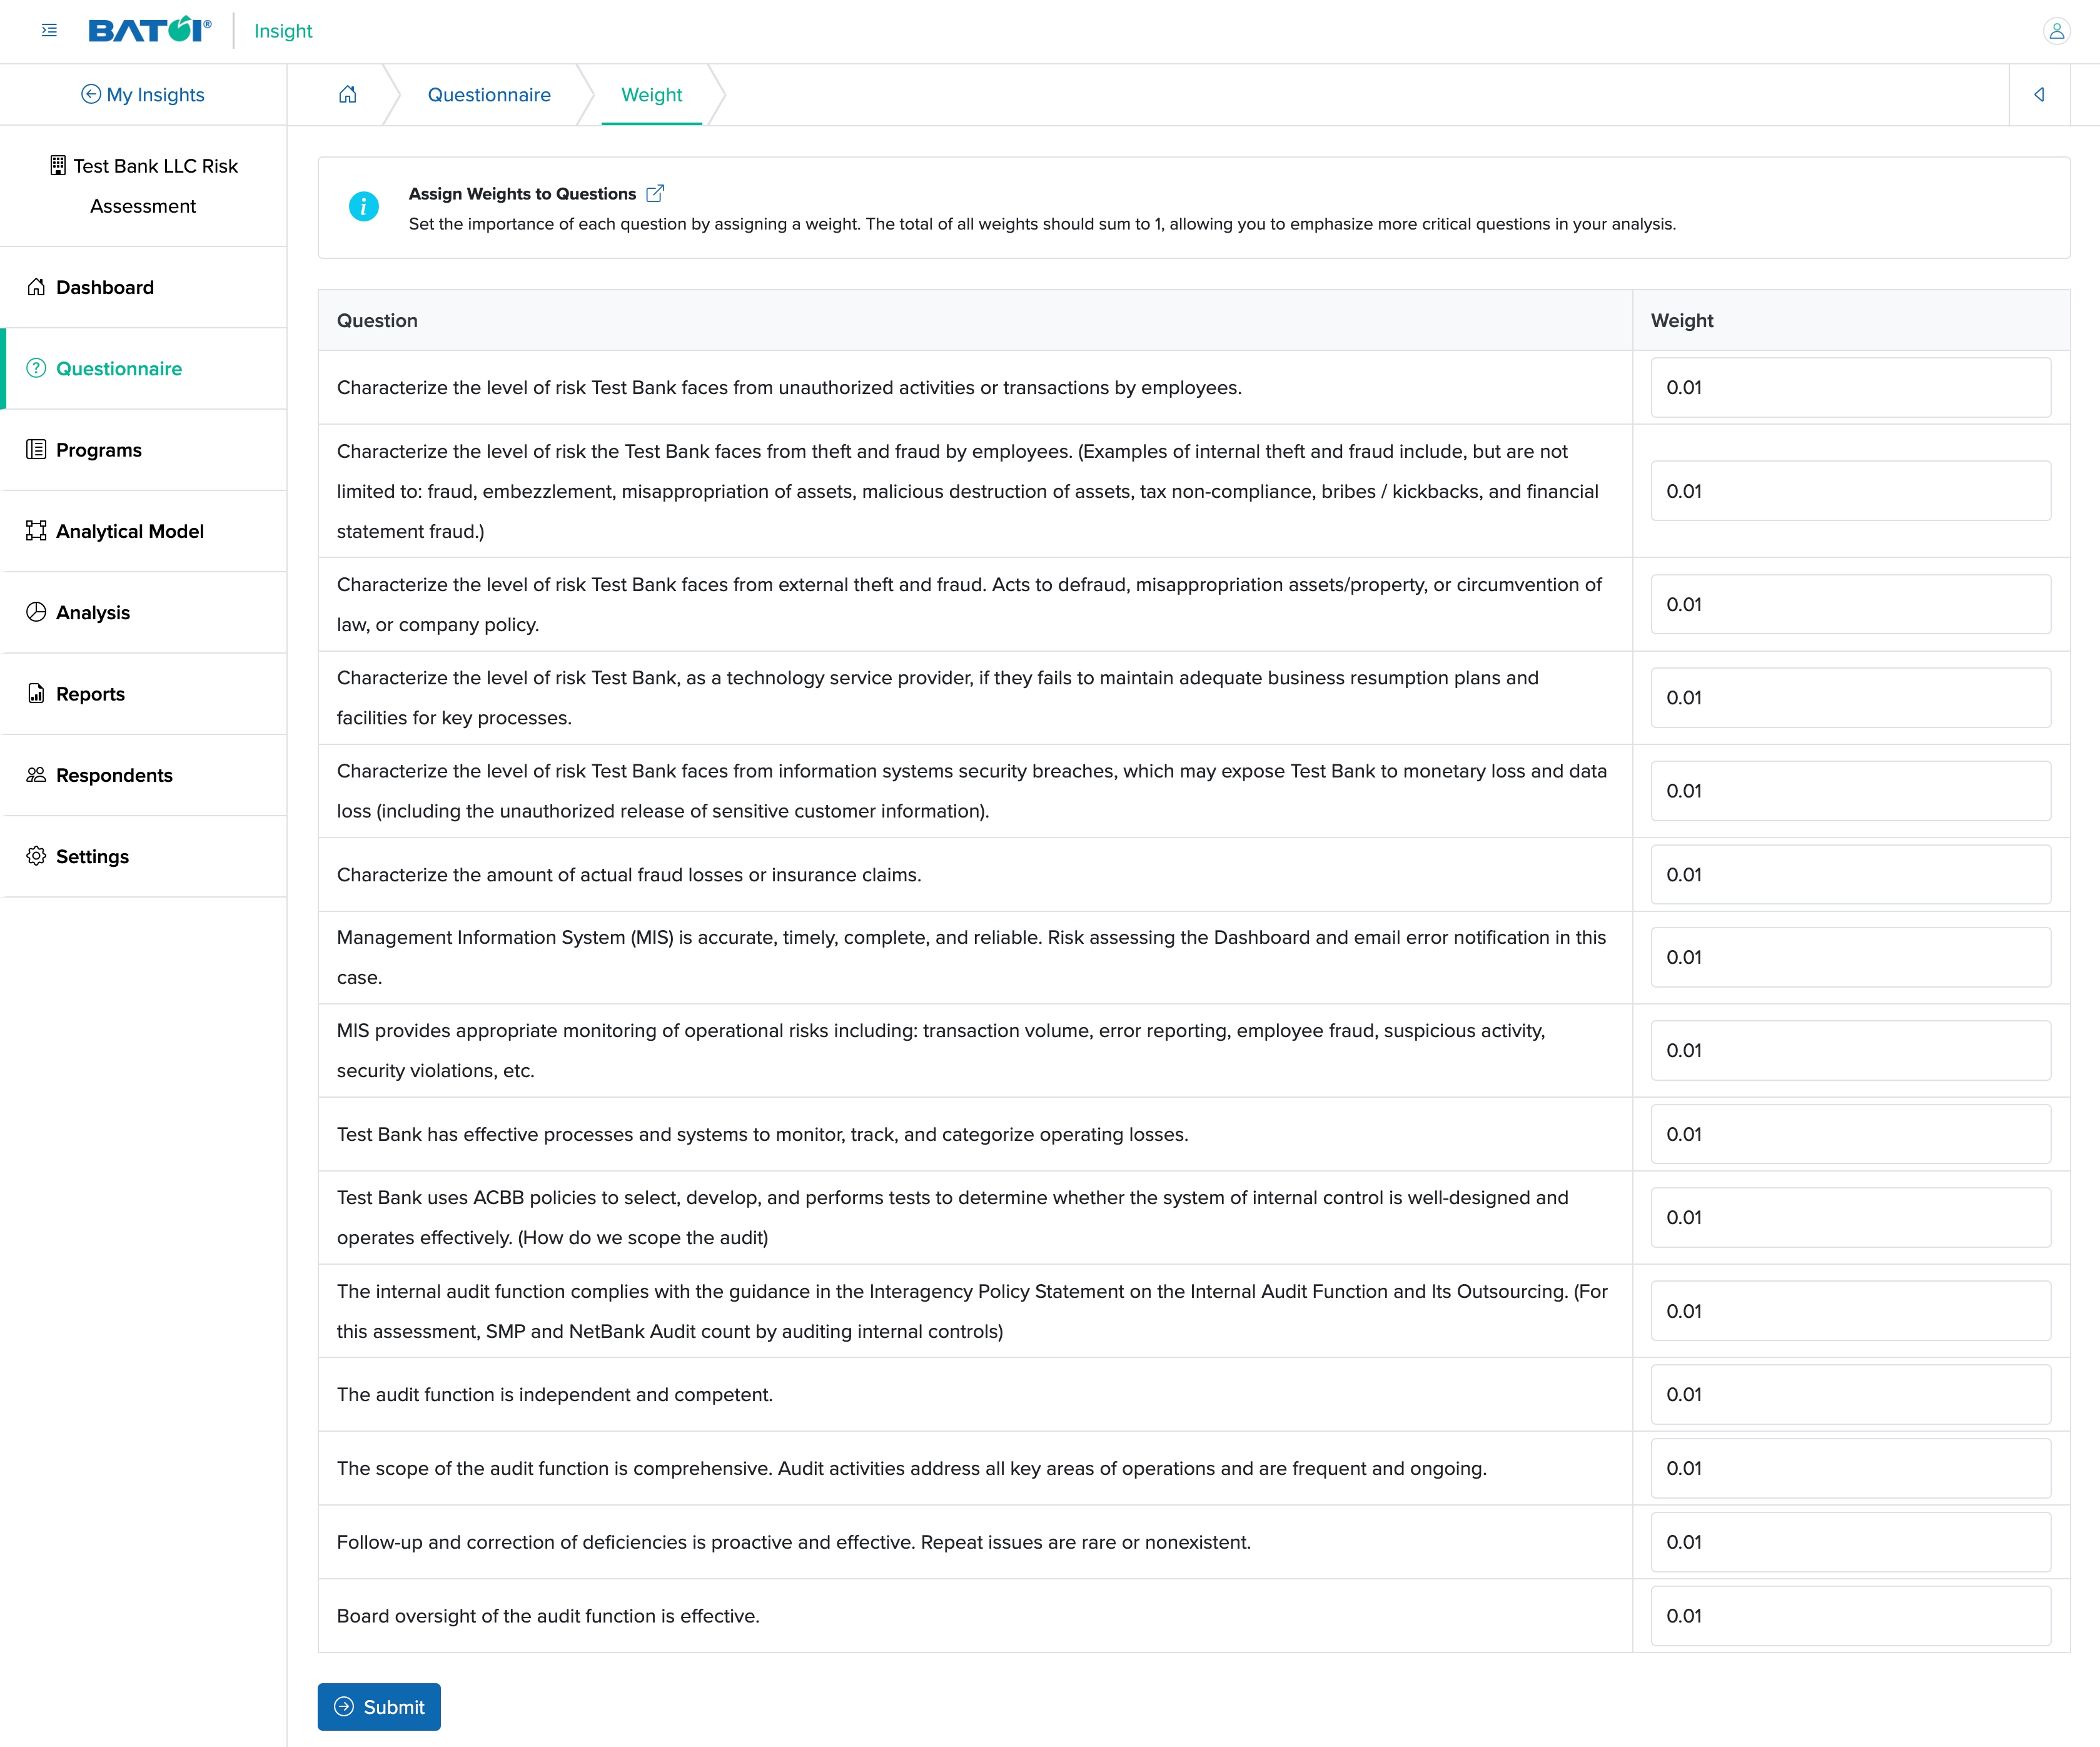Image resolution: width=2100 pixels, height=1747 pixels.
Task: Open the Assign Weights external link icon
Action: coord(655,194)
